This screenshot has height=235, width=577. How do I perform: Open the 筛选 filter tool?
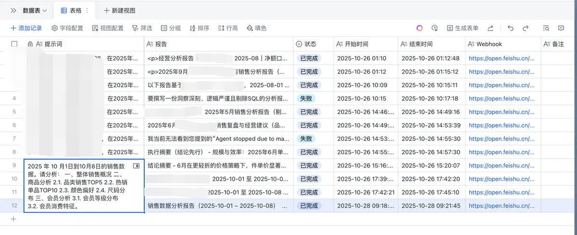point(142,28)
